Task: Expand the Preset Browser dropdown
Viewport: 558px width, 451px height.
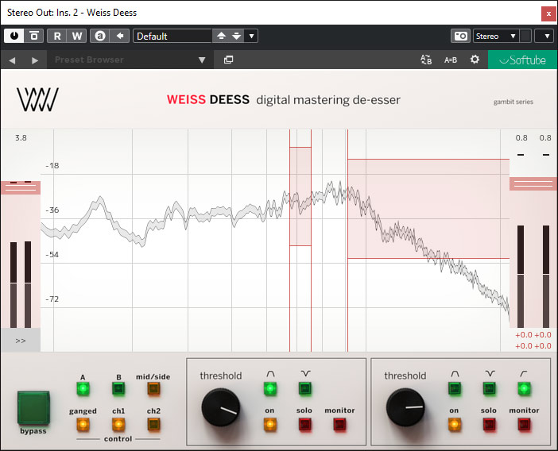Action: 202,60
